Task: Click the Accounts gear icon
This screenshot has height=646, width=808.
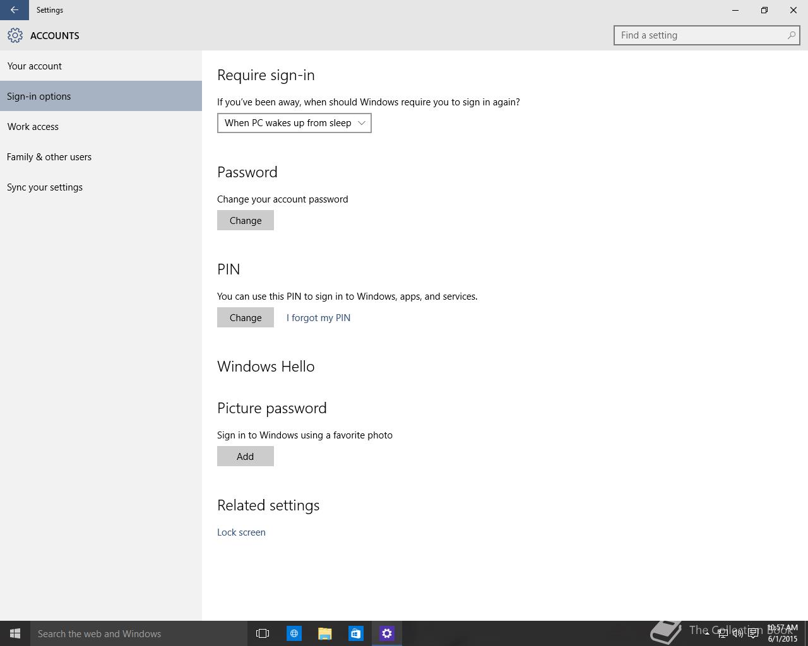Action: 15,35
